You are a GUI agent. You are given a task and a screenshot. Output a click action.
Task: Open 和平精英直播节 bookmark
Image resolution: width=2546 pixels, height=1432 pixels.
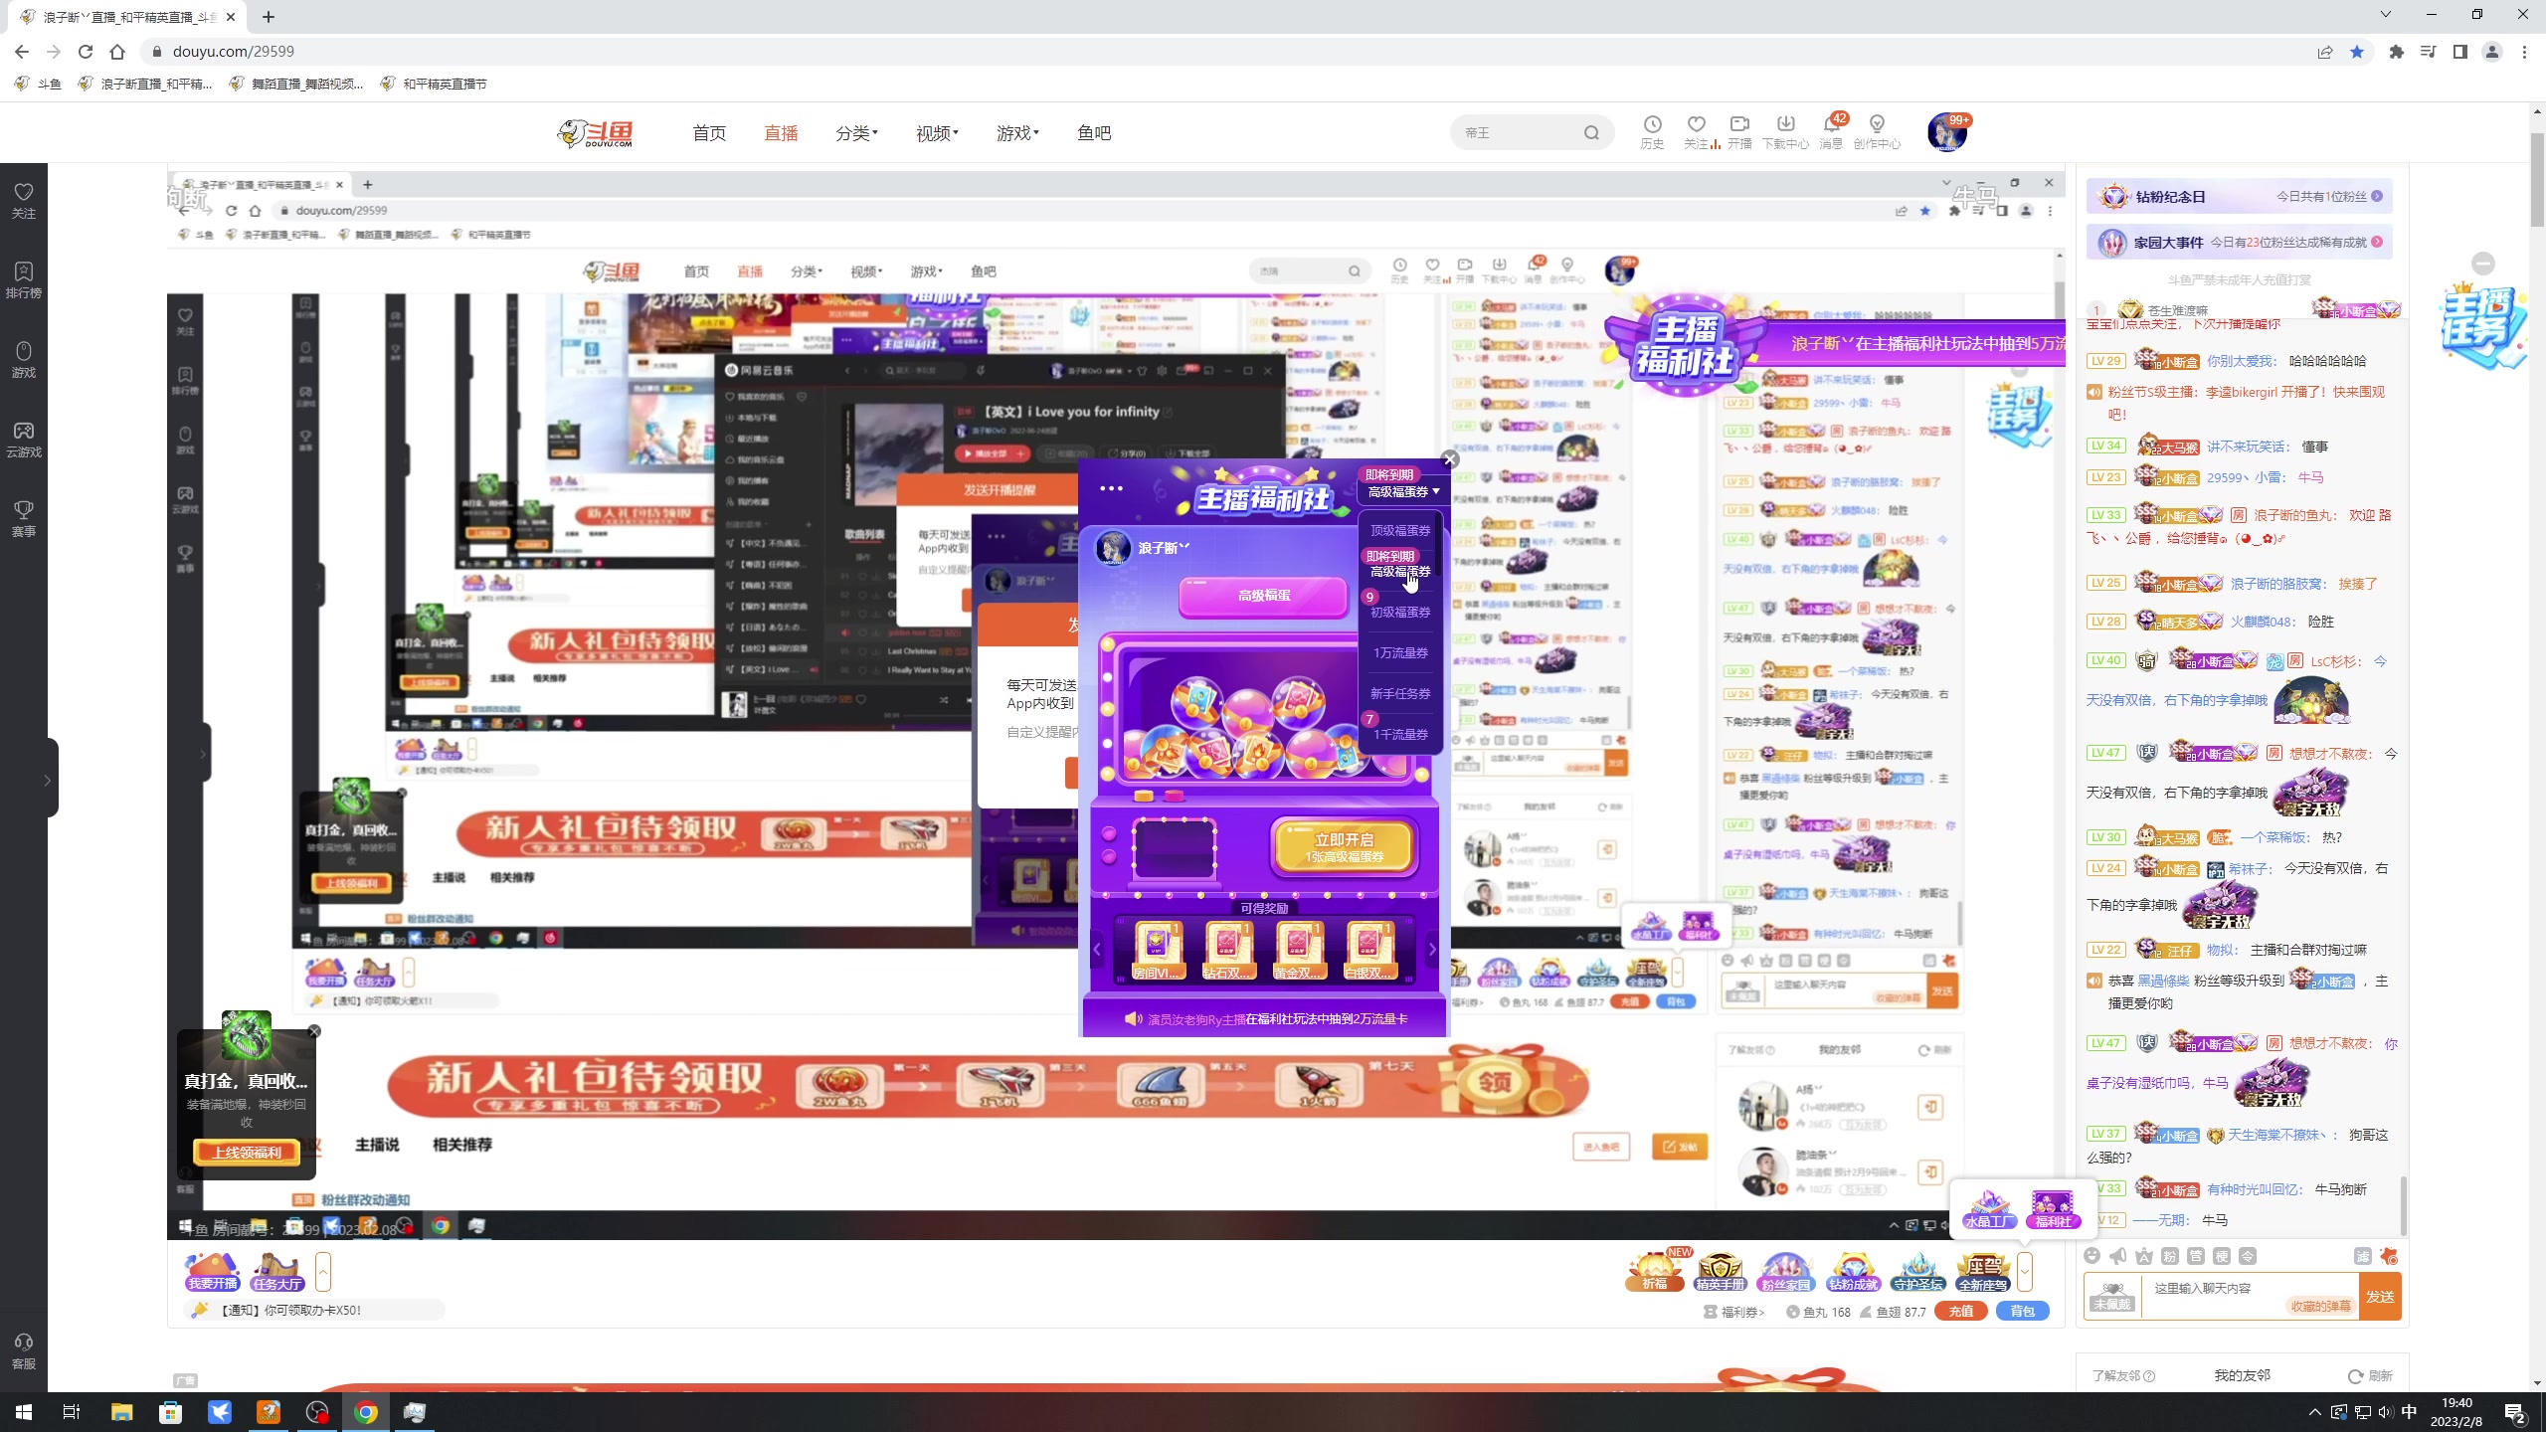(x=434, y=84)
